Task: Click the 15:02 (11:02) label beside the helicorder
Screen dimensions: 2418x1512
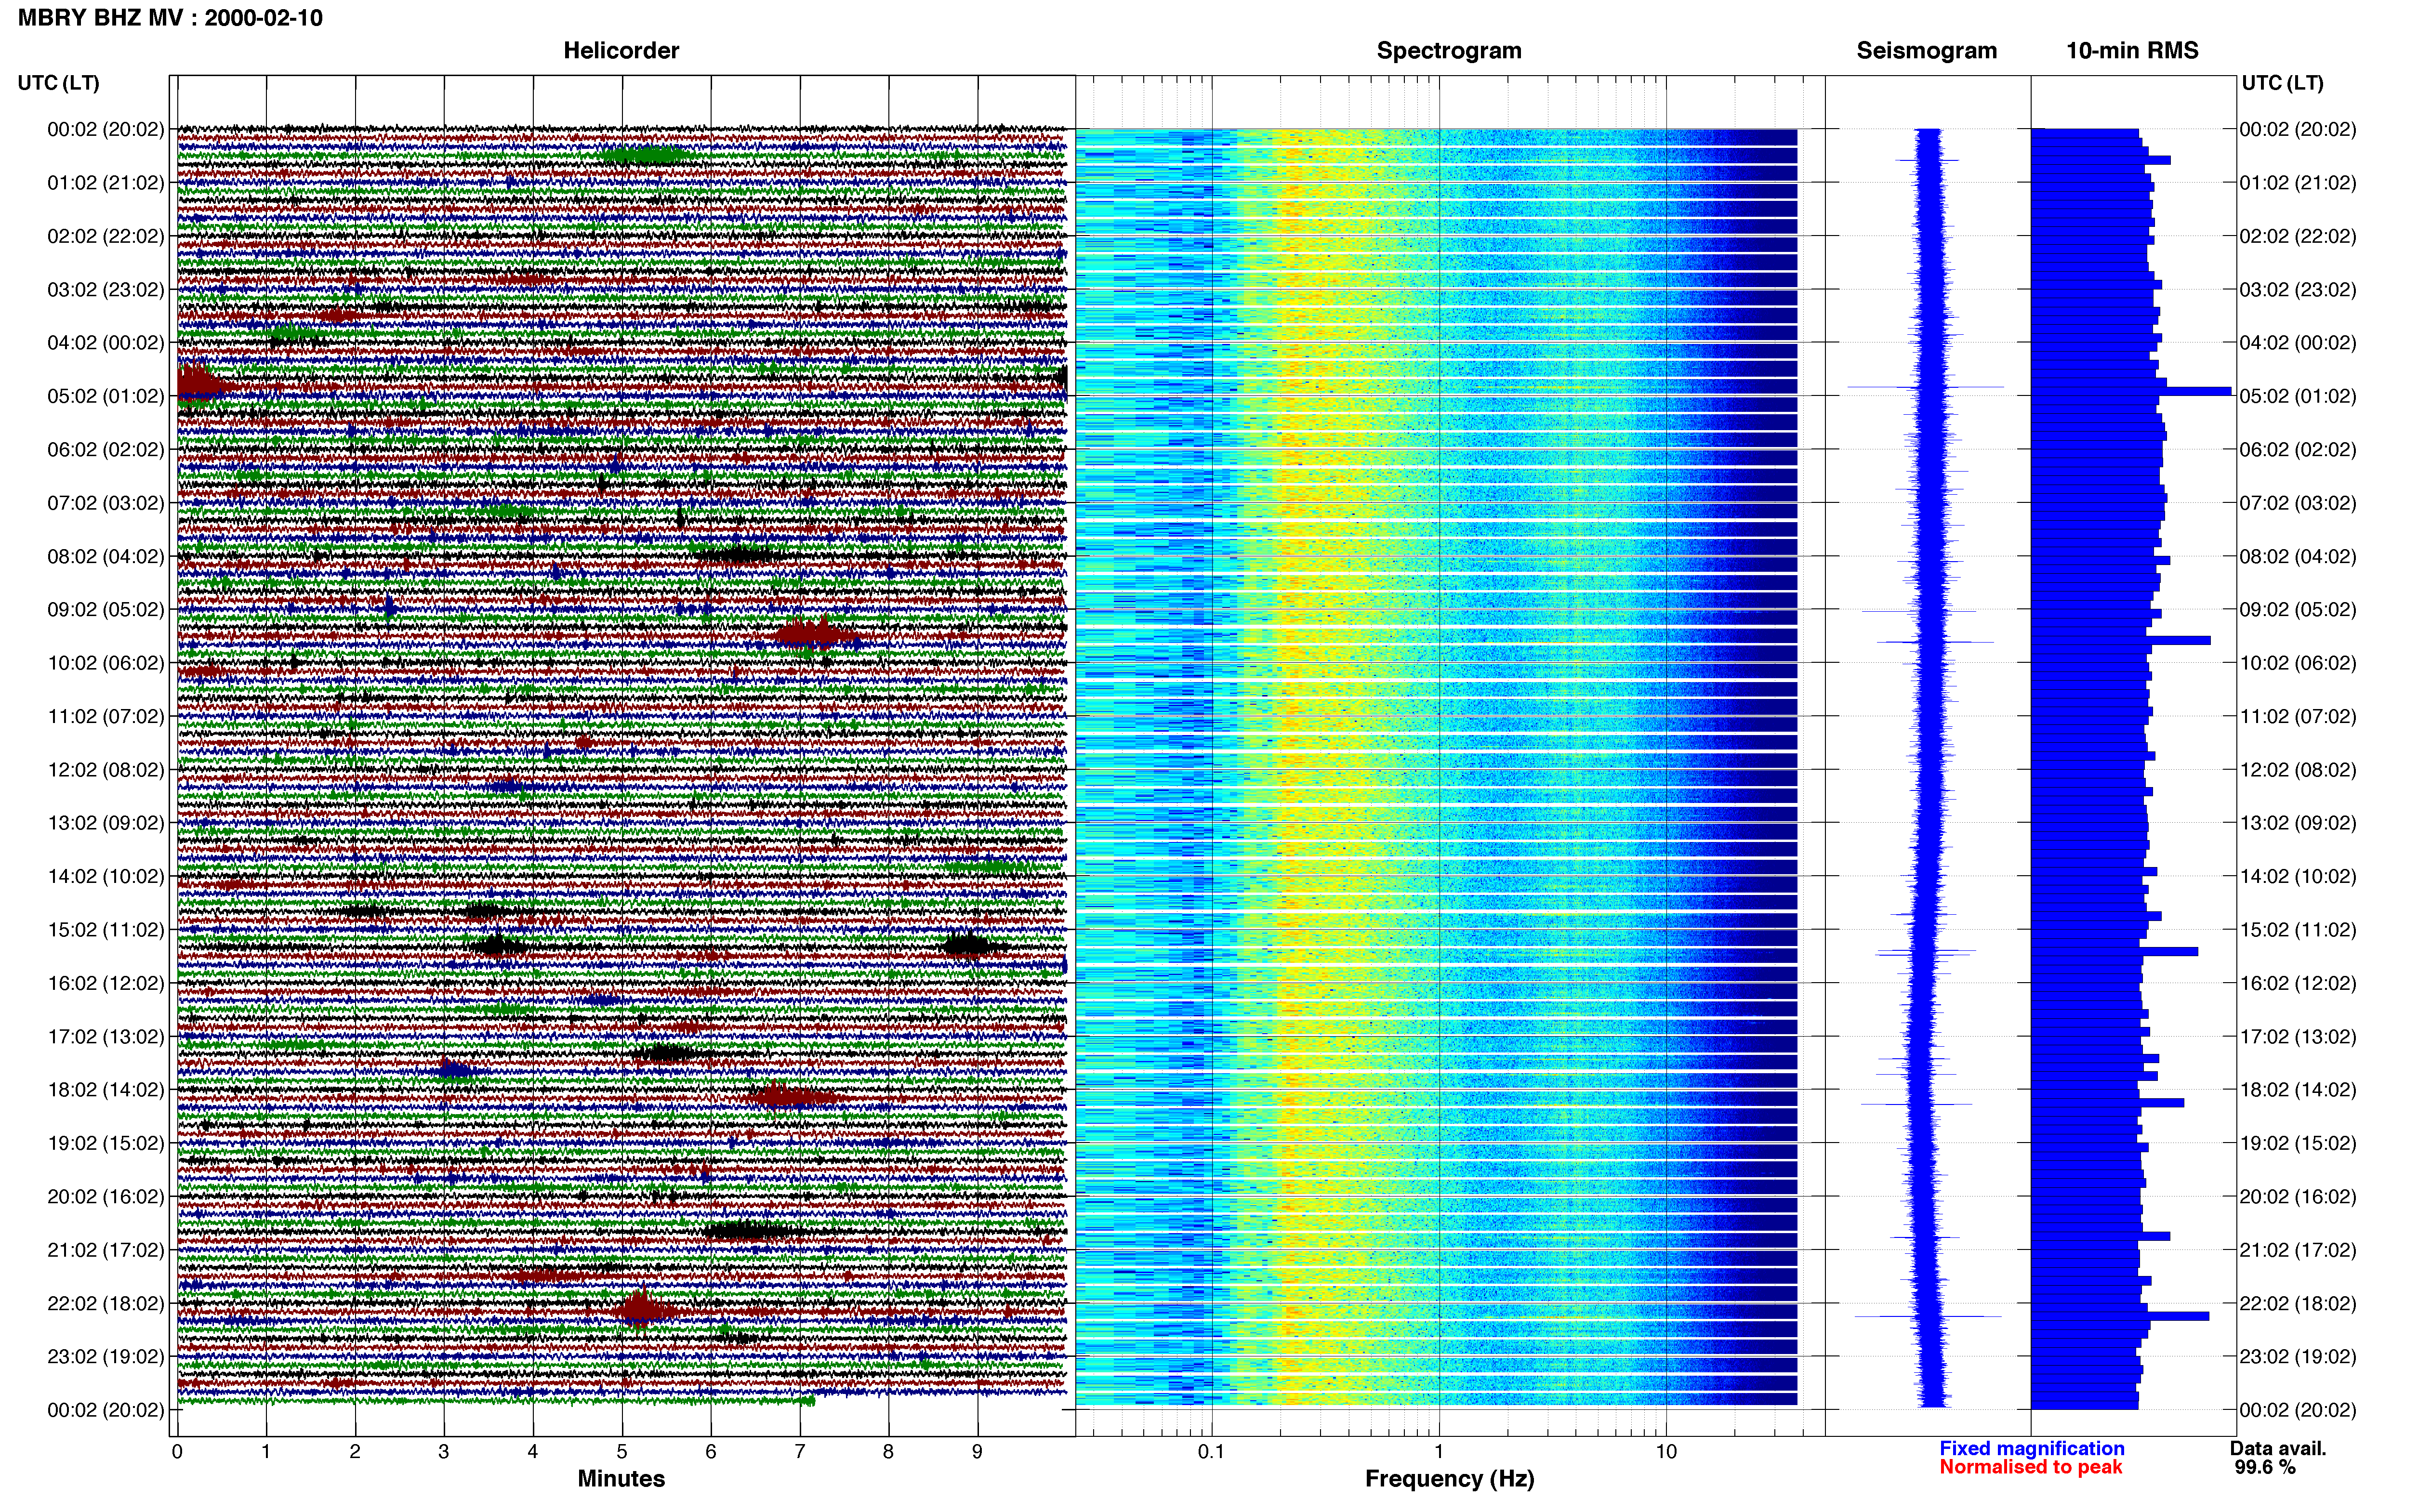Action: (x=106, y=930)
